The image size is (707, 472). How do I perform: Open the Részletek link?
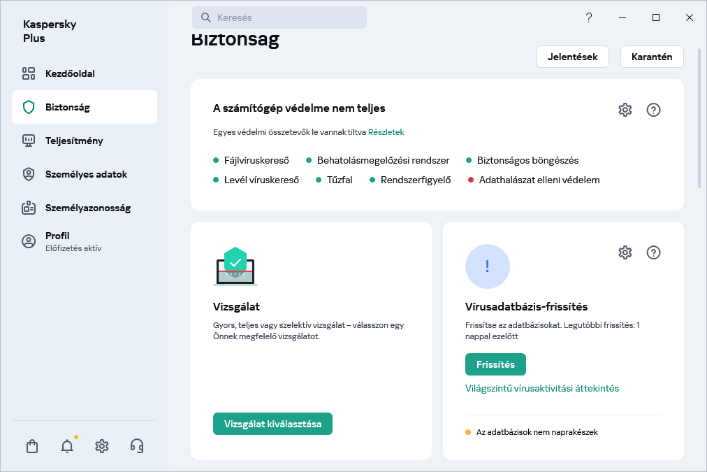(386, 132)
